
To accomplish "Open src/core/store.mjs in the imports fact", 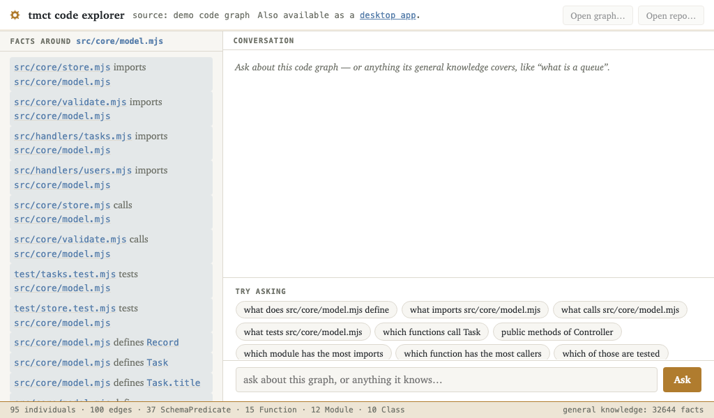I will point(62,67).
